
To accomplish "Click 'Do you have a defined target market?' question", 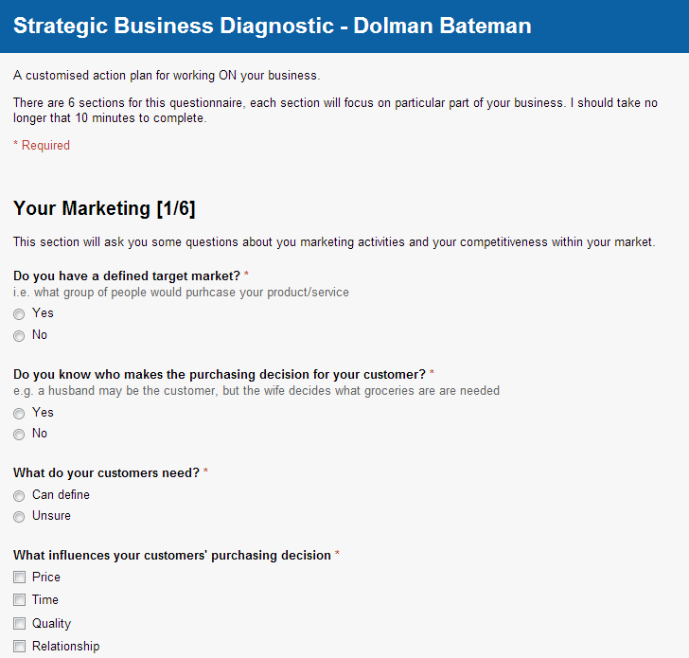I will pyautogui.click(x=127, y=276).
